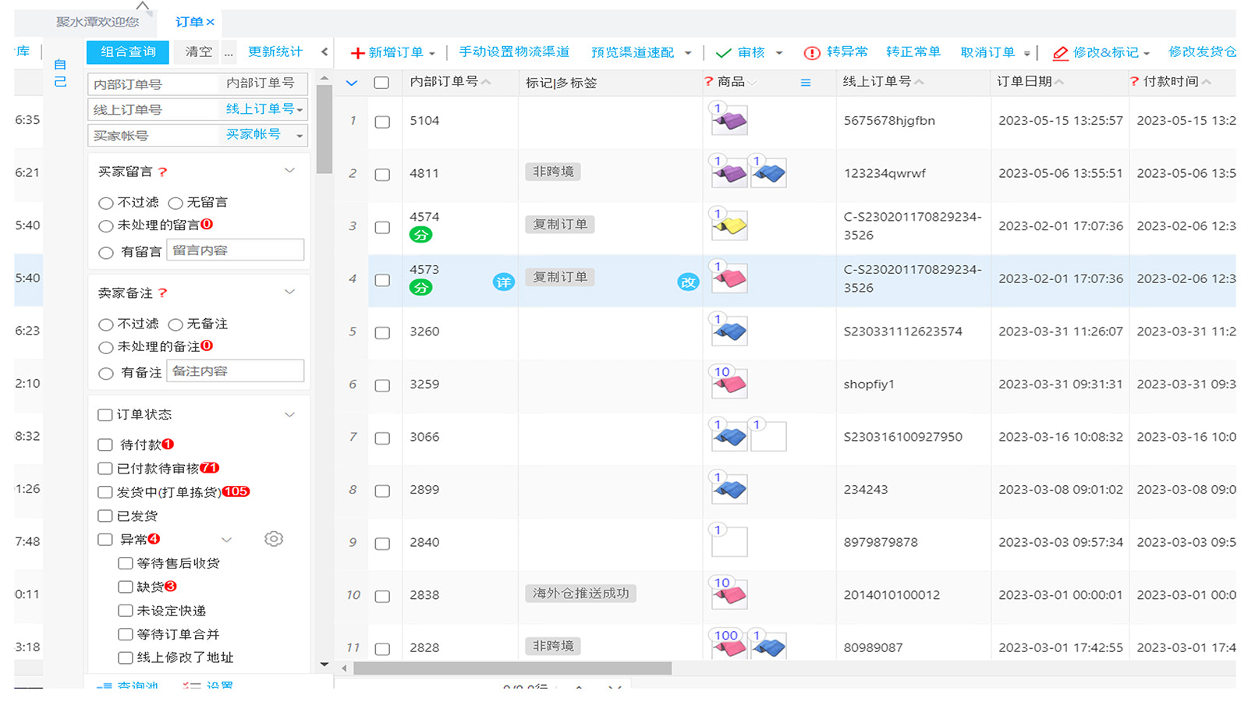The image size is (1248, 702).
Task: Click 手动设置物流渠道 in toolbar
Action: 514,52
